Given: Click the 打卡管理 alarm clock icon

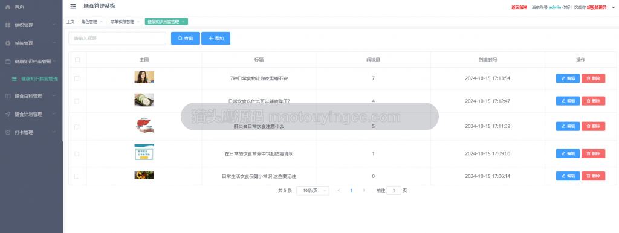Looking at the screenshot, I should (7, 132).
